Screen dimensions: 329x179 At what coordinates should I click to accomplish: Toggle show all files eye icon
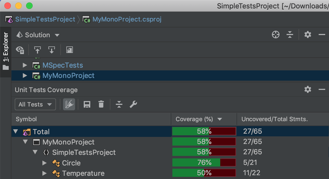pyautogui.click(x=20, y=50)
